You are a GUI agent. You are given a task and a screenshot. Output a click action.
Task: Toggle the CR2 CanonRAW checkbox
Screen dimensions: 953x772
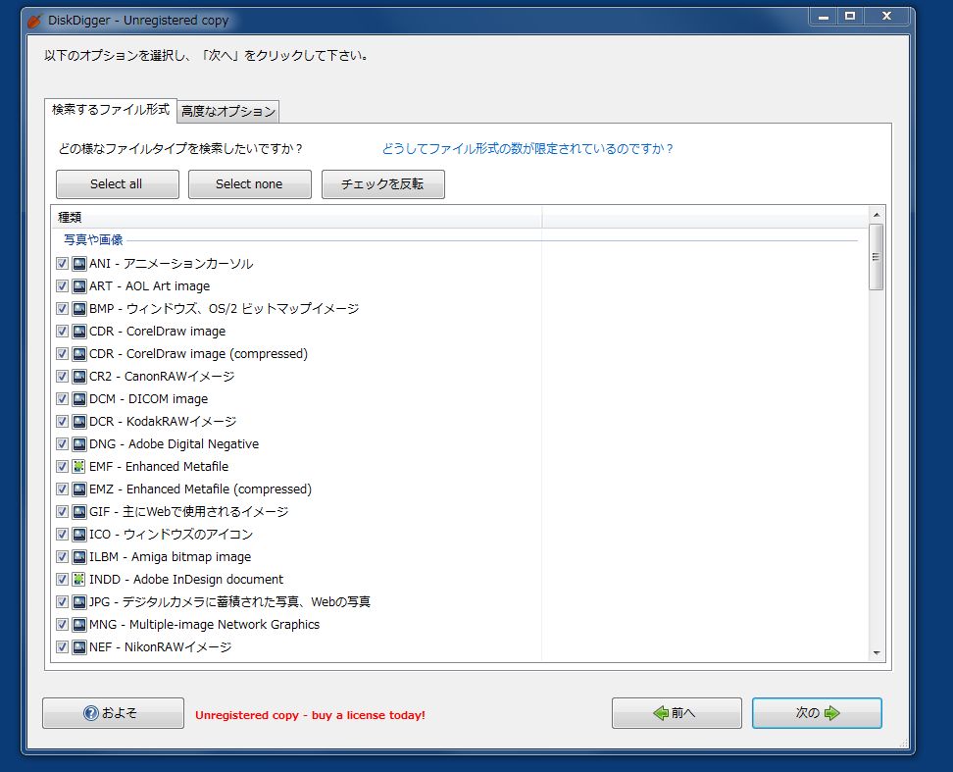(62, 377)
